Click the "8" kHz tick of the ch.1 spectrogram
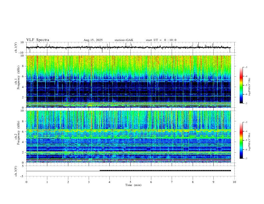 click(23, 66)
